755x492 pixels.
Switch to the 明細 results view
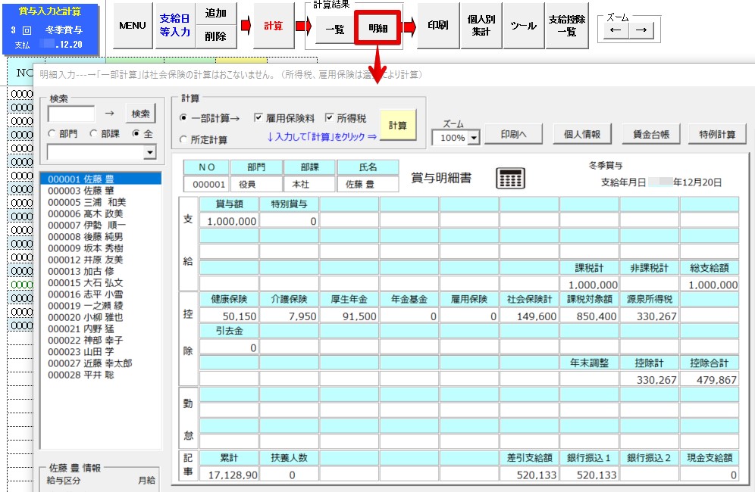click(x=377, y=28)
